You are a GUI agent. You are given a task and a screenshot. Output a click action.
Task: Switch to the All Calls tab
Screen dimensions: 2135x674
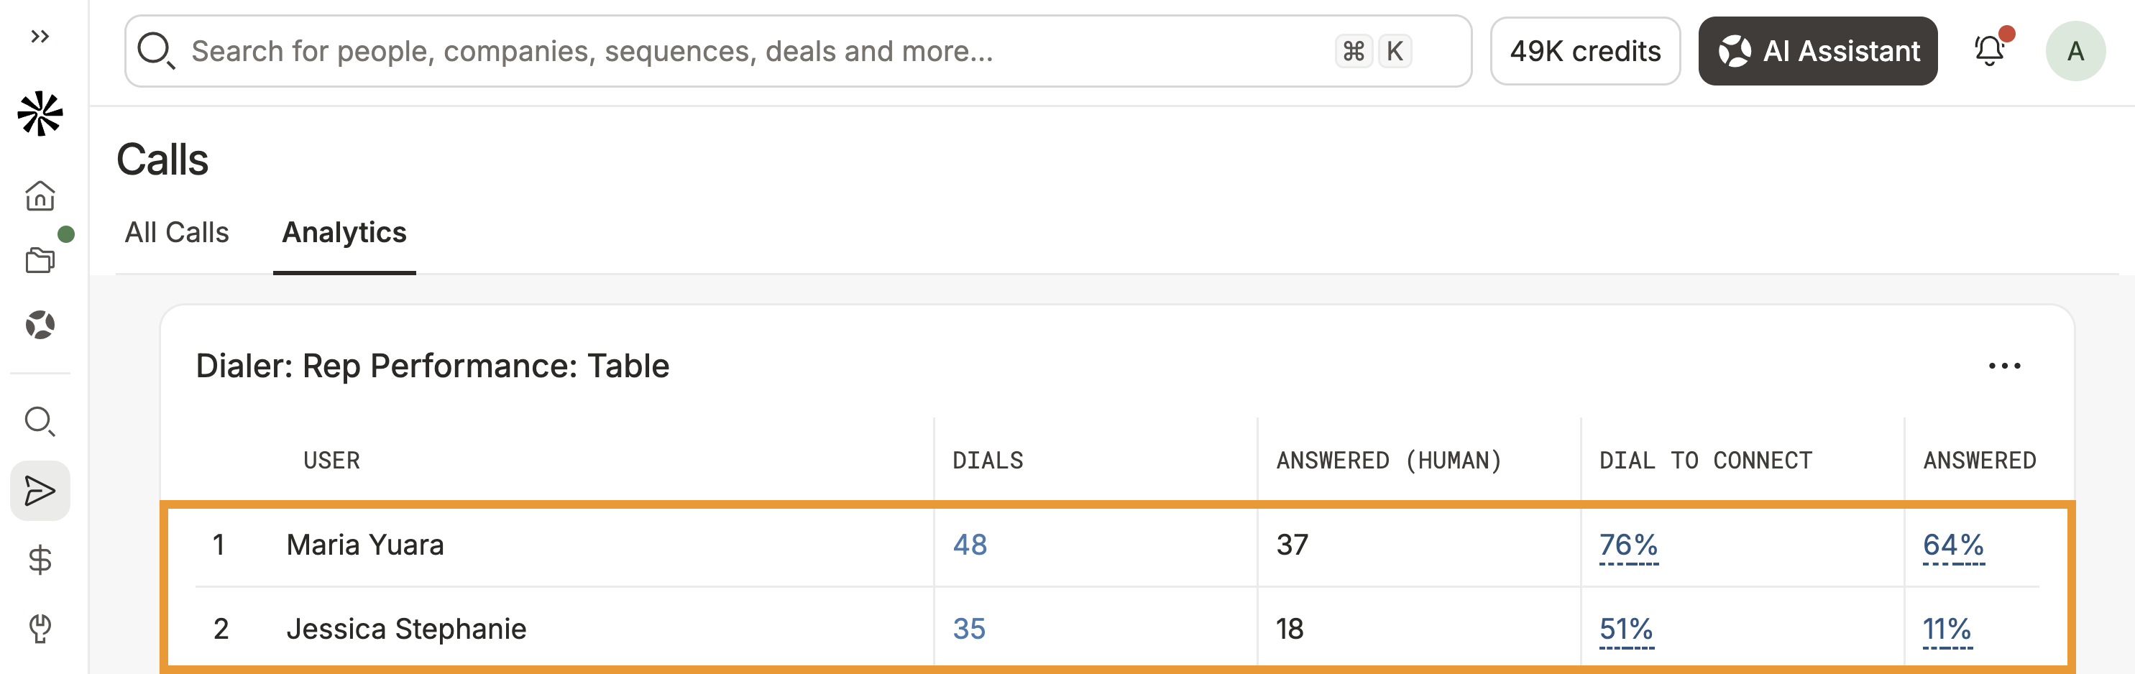177,233
